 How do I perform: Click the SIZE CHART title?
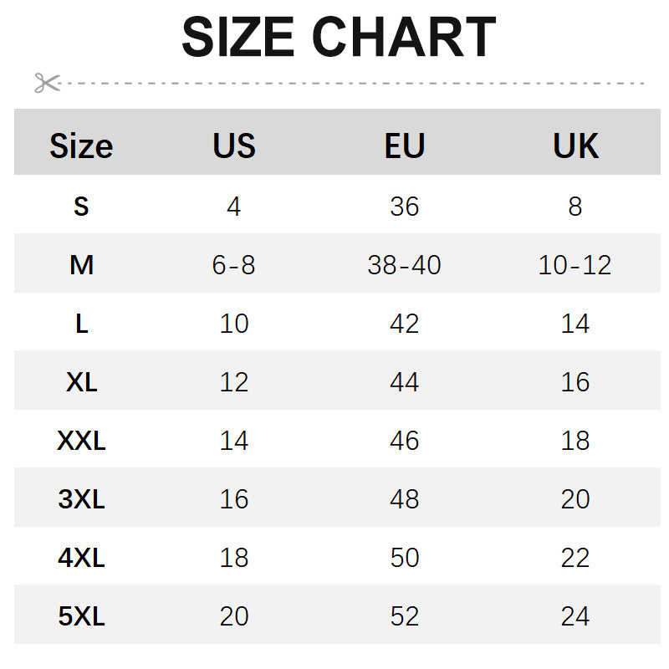(339, 38)
